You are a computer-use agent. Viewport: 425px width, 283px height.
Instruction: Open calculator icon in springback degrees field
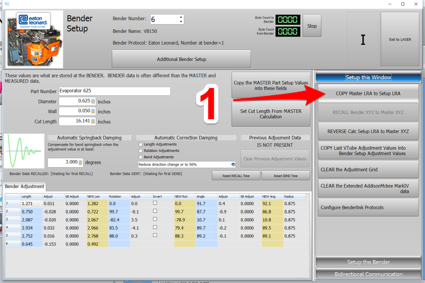click(x=80, y=162)
